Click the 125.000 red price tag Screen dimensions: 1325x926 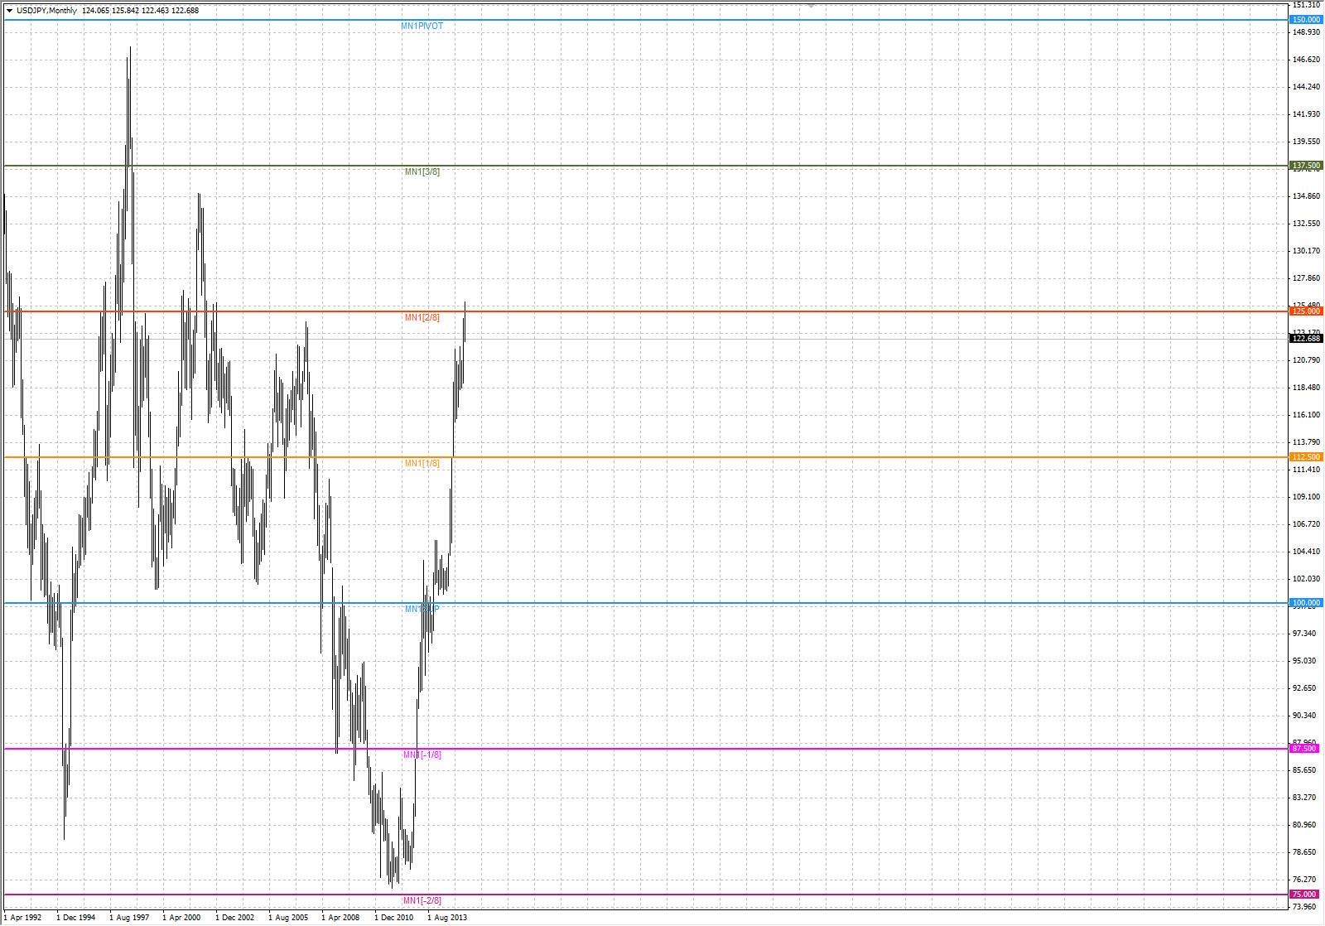pos(1306,311)
